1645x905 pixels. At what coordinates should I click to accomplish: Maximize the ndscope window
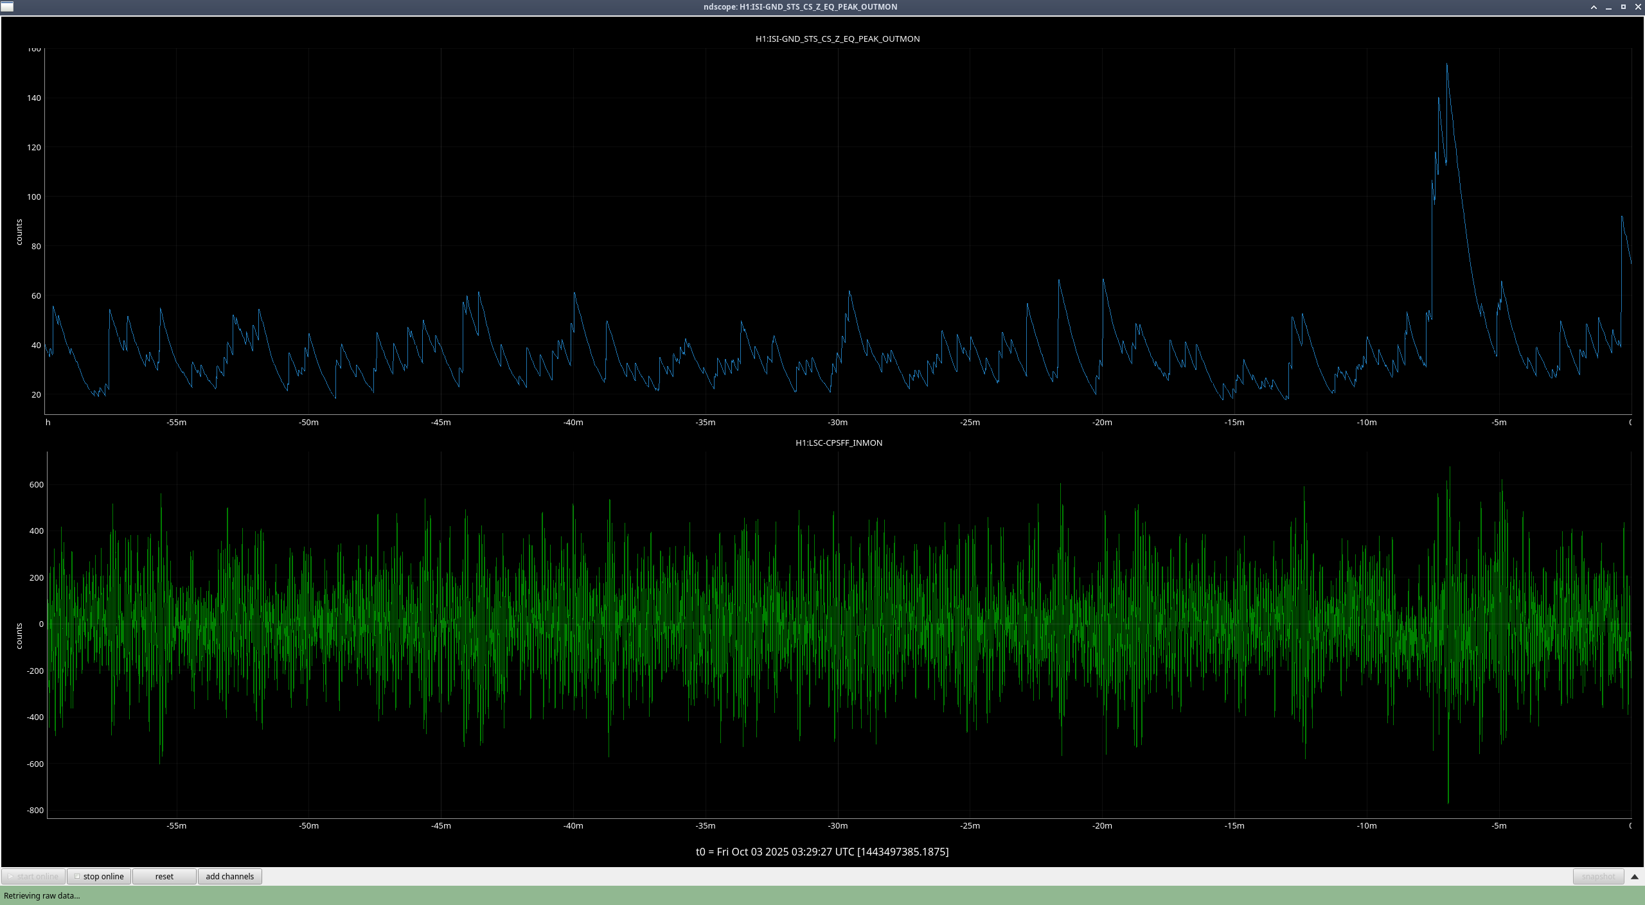(x=1623, y=7)
